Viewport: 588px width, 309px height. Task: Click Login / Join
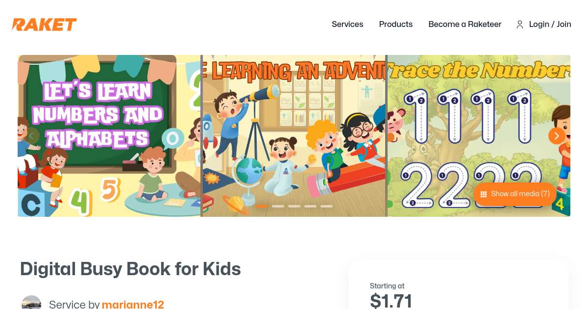click(x=550, y=25)
